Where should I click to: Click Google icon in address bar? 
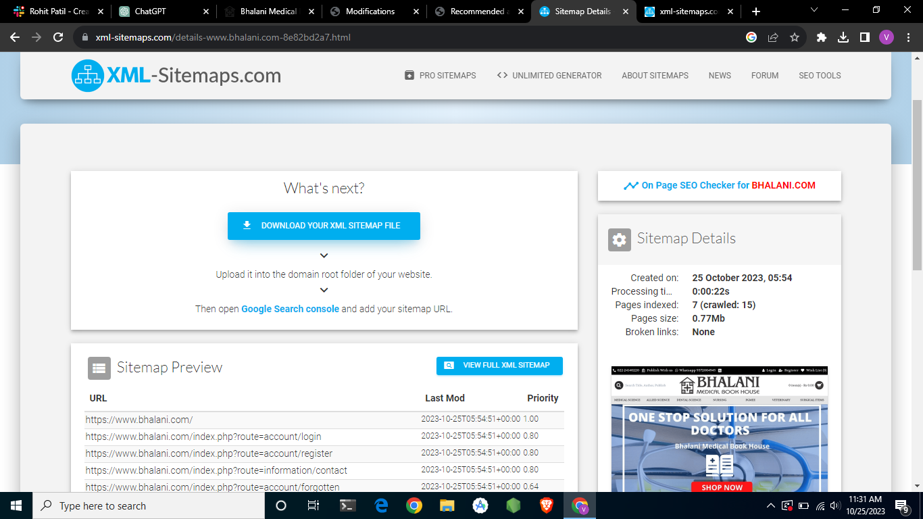click(751, 37)
